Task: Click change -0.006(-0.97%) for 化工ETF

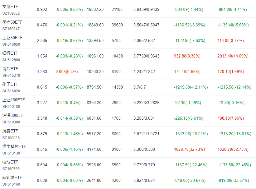Action: click(x=69, y=87)
